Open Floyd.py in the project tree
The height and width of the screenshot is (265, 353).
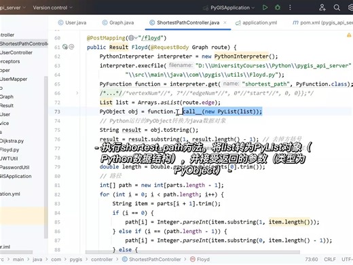[x=10, y=149]
